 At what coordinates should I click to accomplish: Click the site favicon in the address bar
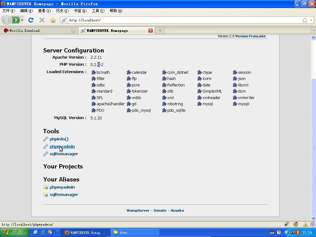point(64,20)
